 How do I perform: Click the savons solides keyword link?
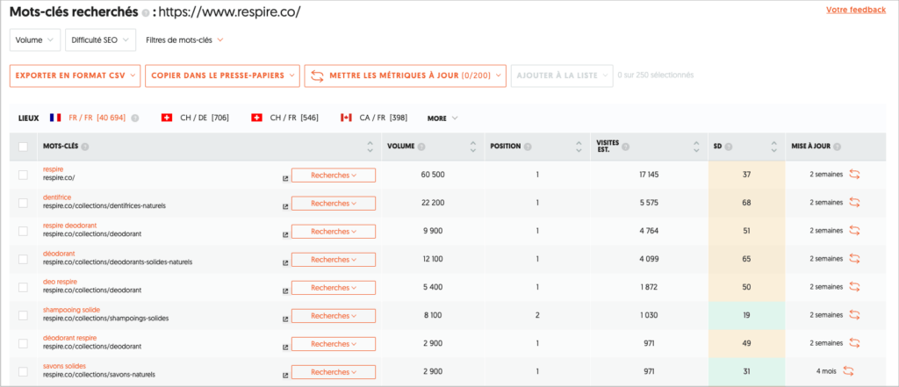pos(64,366)
